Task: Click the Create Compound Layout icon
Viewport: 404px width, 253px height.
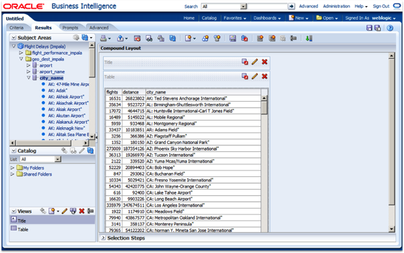Action: point(260,38)
